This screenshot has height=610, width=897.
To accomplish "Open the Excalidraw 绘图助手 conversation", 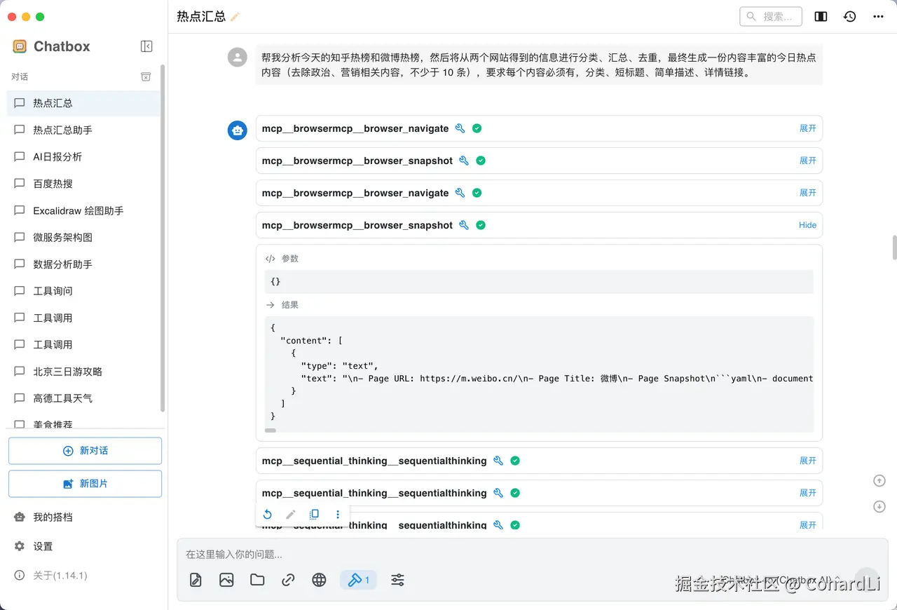I will click(83, 210).
